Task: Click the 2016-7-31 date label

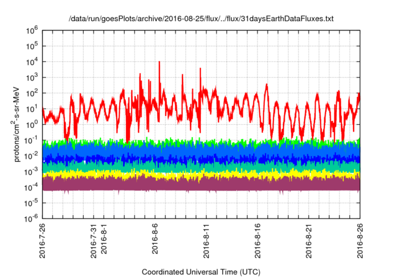Action: point(94,241)
